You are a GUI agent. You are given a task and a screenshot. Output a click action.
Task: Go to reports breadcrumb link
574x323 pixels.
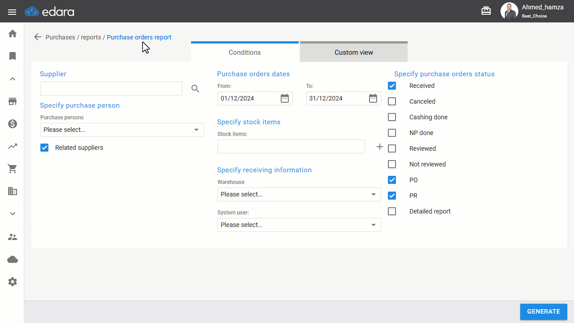pyautogui.click(x=91, y=37)
